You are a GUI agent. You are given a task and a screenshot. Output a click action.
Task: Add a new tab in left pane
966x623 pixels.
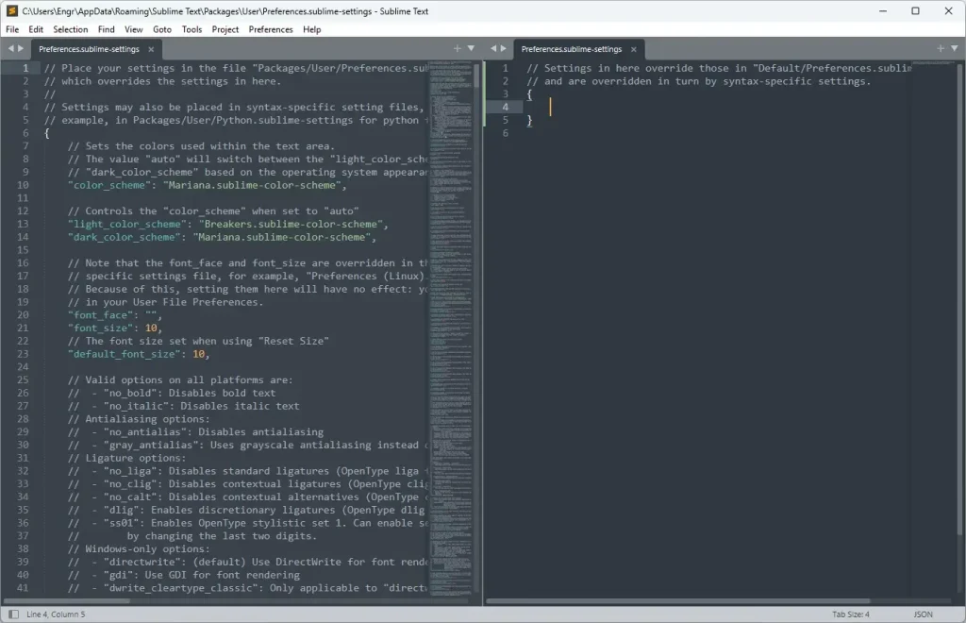pyautogui.click(x=458, y=48)
